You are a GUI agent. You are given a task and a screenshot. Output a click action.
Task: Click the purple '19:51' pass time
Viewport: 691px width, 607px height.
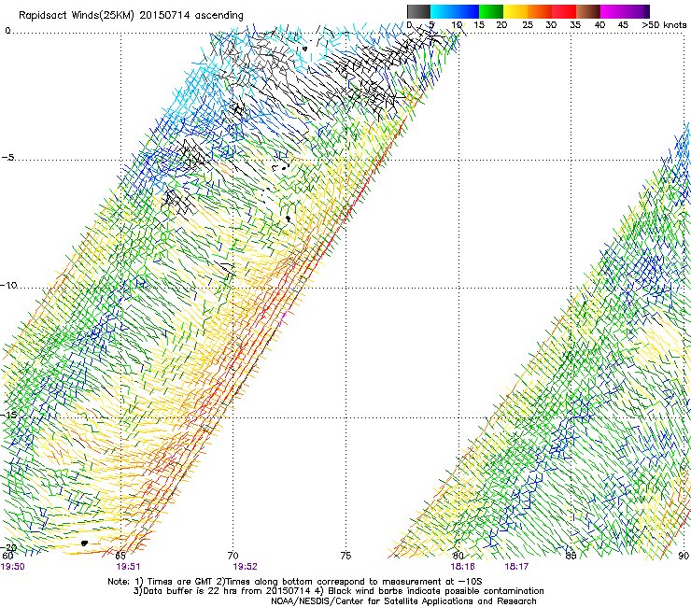click(128, 567)
